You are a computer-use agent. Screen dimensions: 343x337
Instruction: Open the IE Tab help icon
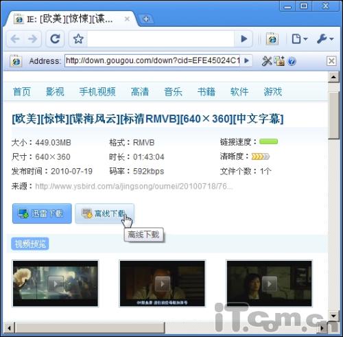click(x=292, y=61)
